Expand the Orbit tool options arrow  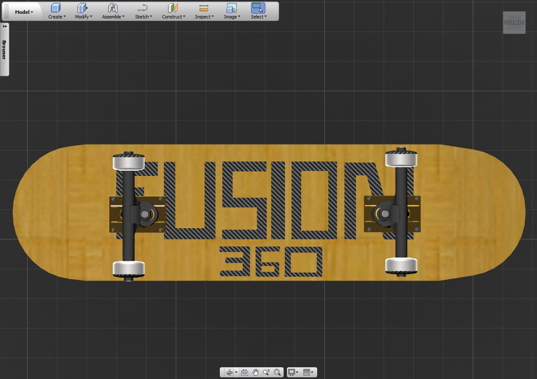point(236,372)
